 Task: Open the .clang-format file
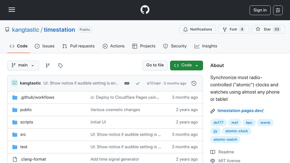(33, 159)
